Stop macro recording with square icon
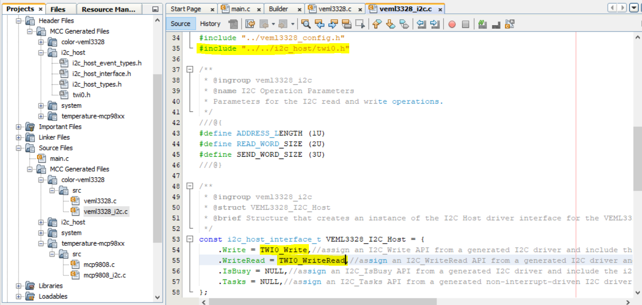The width and height of the screenshot is (642, 305). point(465,24)
